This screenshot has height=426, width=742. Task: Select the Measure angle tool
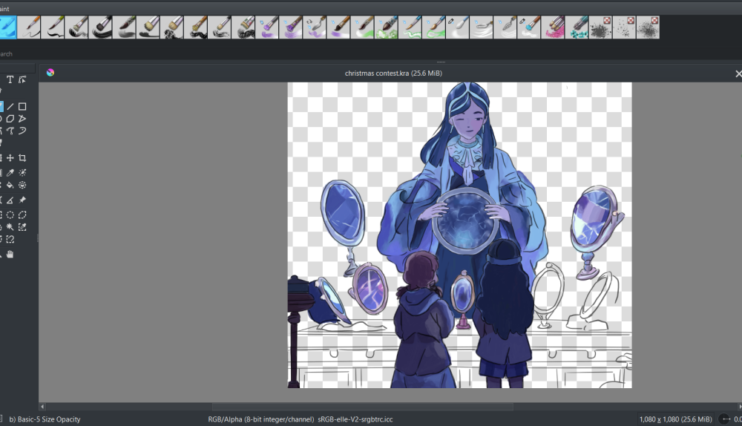point(10,200)
